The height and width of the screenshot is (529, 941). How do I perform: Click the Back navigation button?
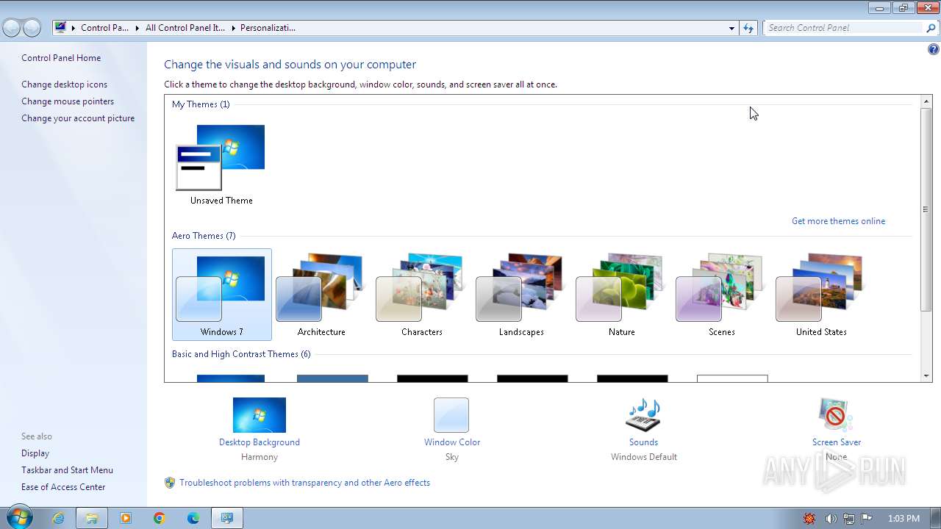[12, 28]
